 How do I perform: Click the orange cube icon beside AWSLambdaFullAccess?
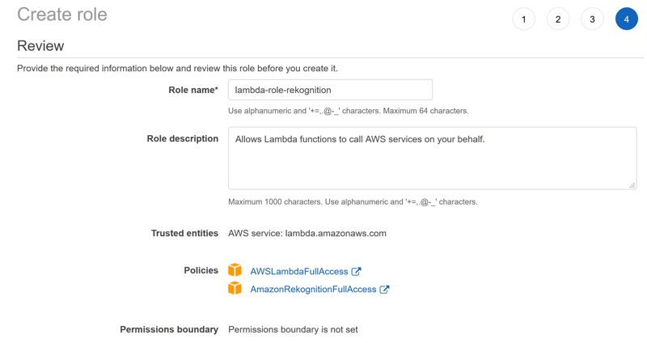235,270
